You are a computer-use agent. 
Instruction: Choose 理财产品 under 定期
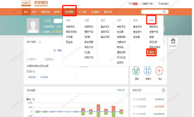pos(89,32)
